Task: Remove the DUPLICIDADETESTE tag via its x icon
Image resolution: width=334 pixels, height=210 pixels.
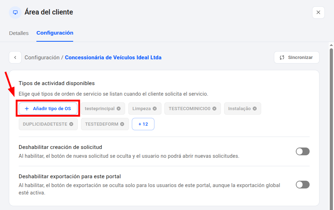Action: 71,124
